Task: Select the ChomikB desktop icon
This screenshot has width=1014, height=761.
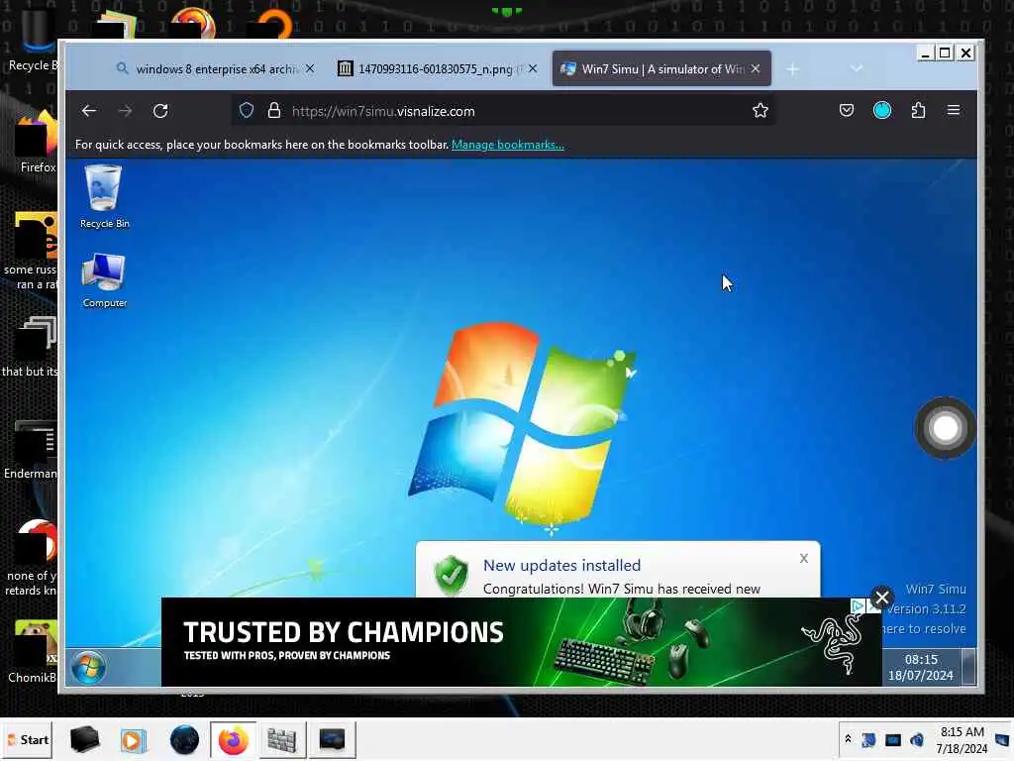Action: pos(31,652)
